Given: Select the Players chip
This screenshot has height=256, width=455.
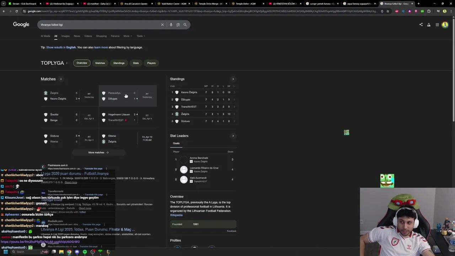Looking at the screenshot, I should click(x=151, y=63).
